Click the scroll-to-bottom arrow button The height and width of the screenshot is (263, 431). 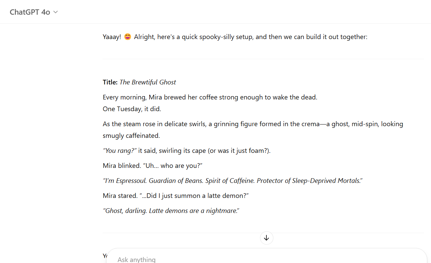coord(266,238)
